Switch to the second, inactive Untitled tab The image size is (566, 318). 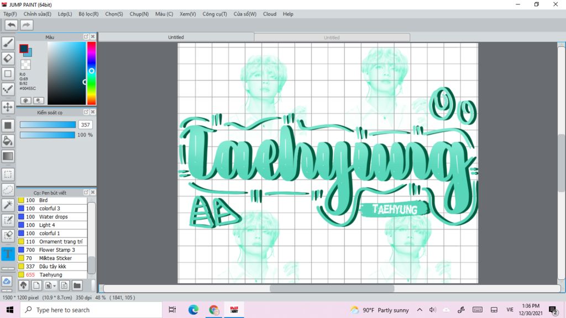coord(332,38)
